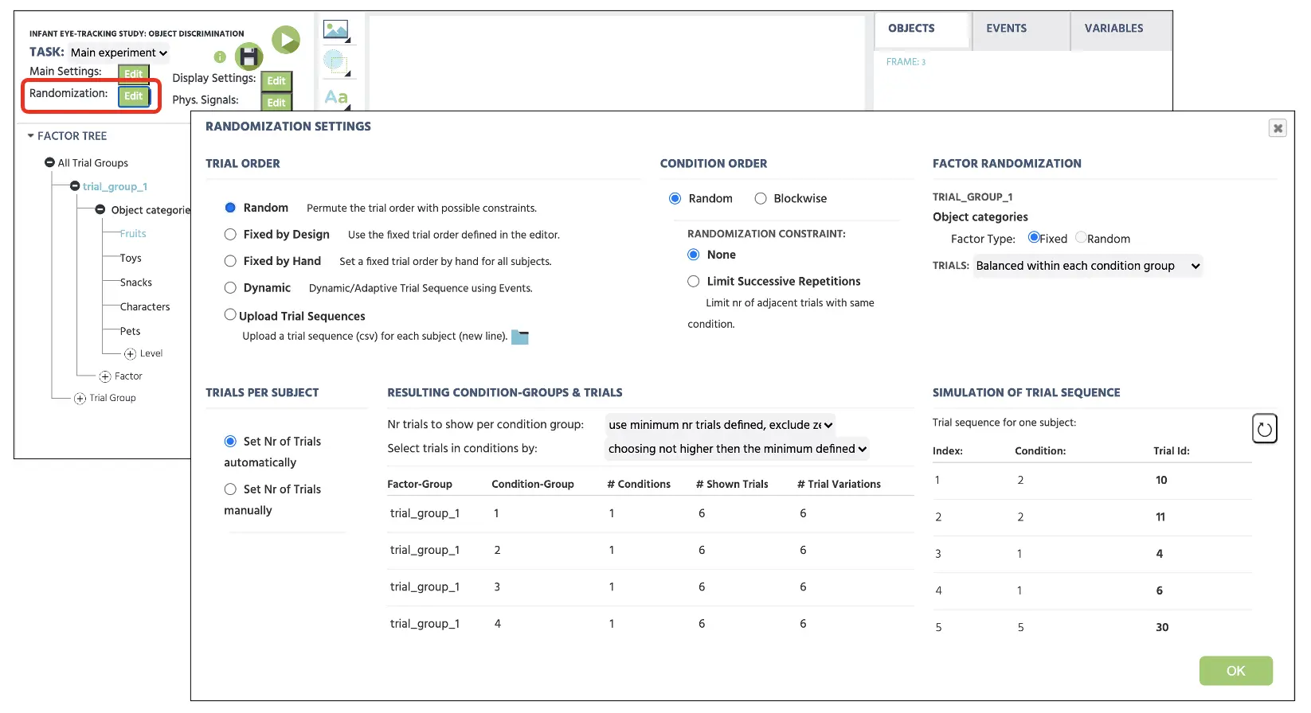The height and width of the screenshot is (713, 1311).
Task: Select the shape object tool icon
Action: [336, 62]
